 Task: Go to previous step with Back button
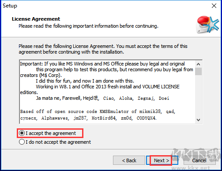[129, 160]
